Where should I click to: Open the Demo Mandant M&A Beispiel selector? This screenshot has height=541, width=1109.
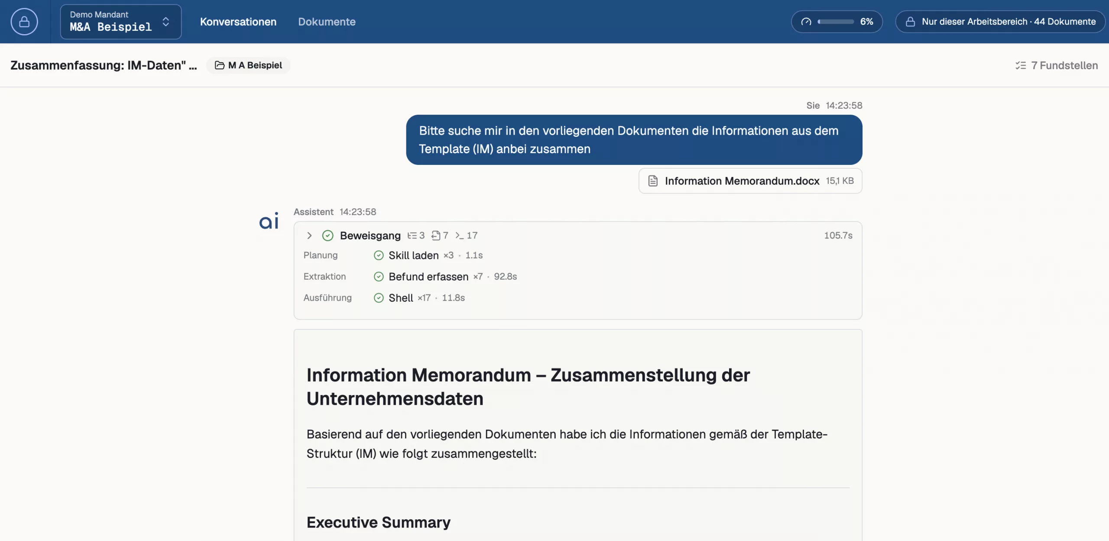click(120, 22)
